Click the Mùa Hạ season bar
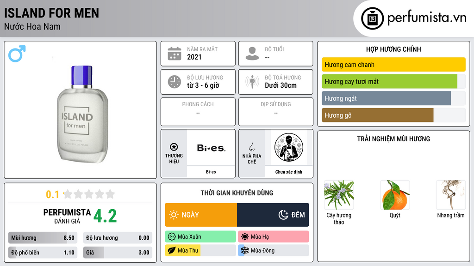This screenshot has width=474, height=266. [x=273, y=237]
